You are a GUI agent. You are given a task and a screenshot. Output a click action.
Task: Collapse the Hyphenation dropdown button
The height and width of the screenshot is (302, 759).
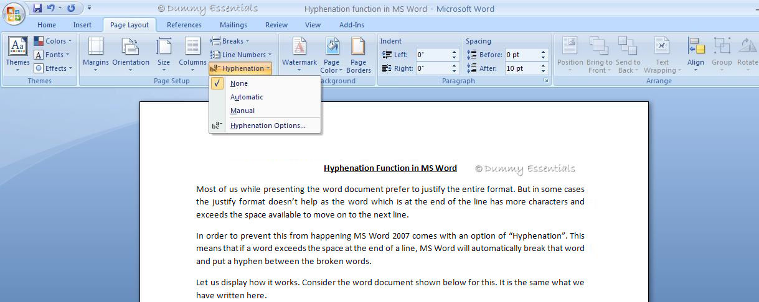(x=240, y=68)
